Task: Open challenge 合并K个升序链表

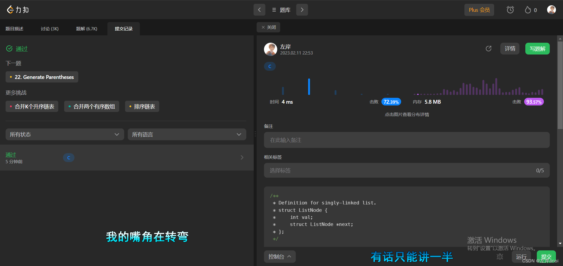Action: [32, 106]
